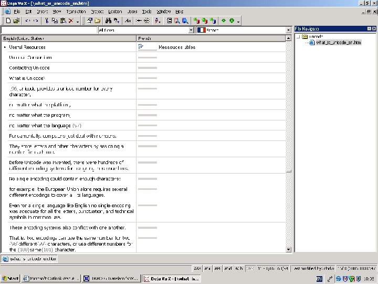Click the green-arrow blue database icon
This screenshot has width=378, height=284.
tap(213, 21)
